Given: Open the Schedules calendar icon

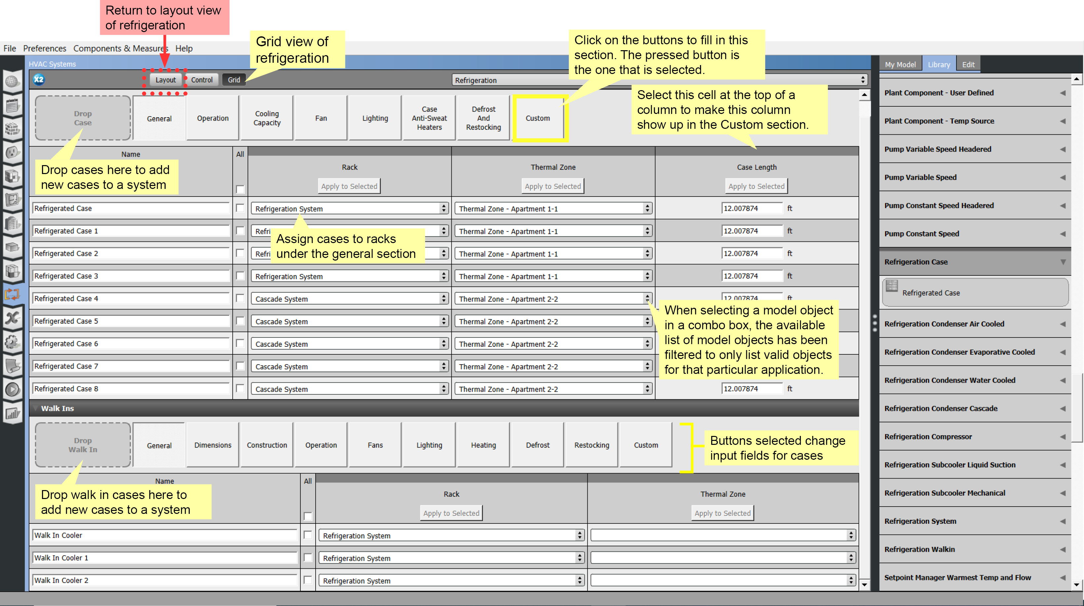Looking at the screenshot, I should tap(12, 105).
